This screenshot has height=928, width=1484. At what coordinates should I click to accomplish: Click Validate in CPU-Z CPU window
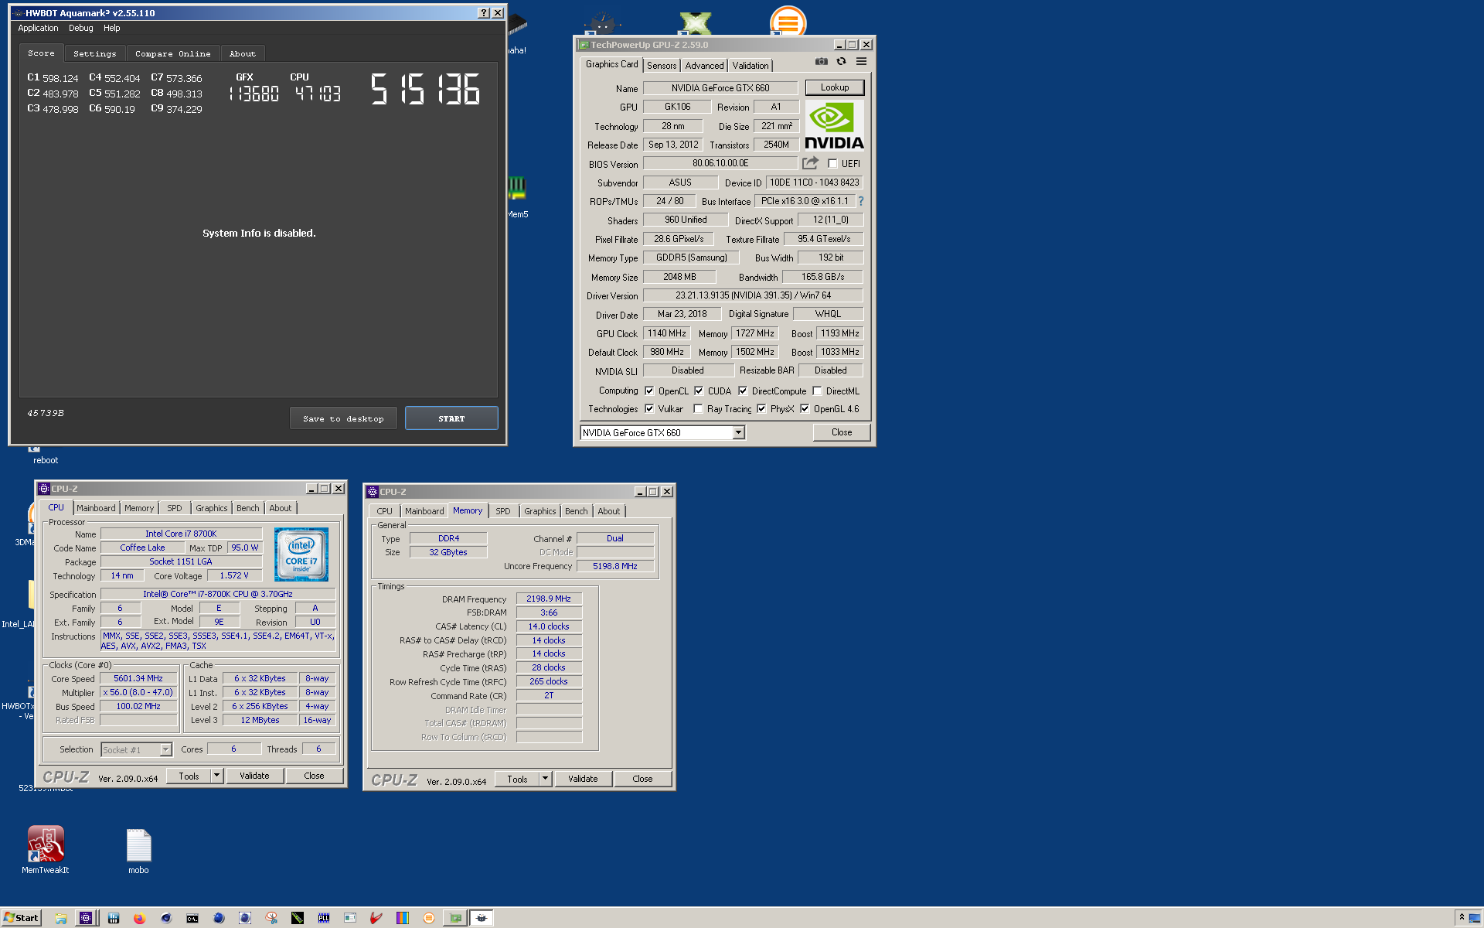coord(254,776)
